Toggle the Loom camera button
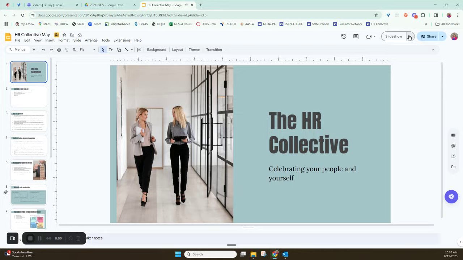 click(12, 238)
